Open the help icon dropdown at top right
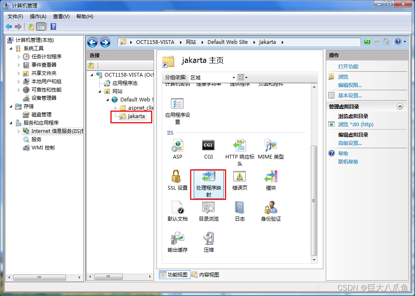This screenshot has height=296, width=415. 405,41
